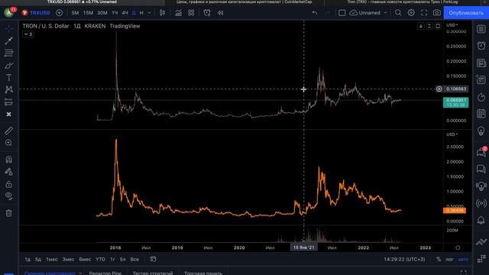Toggle auto scale авто

coord(463,260)
